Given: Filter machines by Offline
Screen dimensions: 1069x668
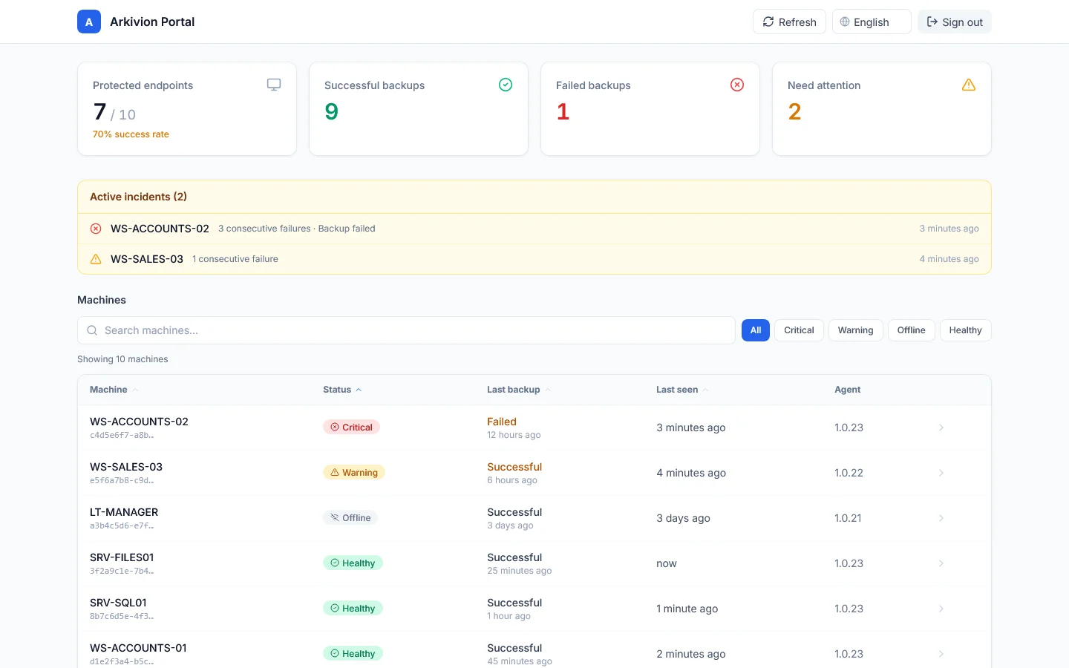Looking at the screenshot, I should point(911,330).
